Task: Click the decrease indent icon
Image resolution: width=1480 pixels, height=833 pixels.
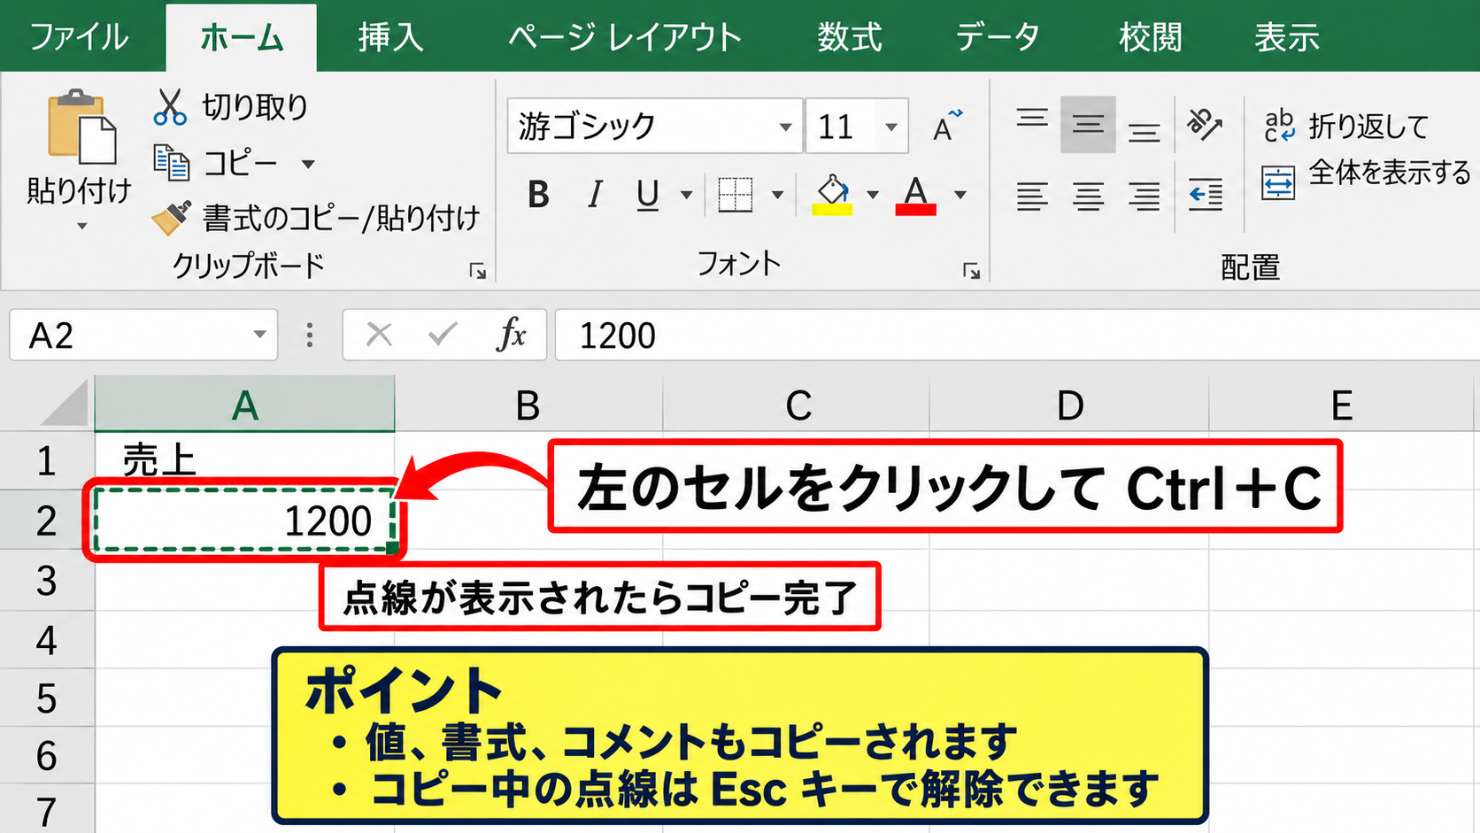Action: (x=1206, y=195)
